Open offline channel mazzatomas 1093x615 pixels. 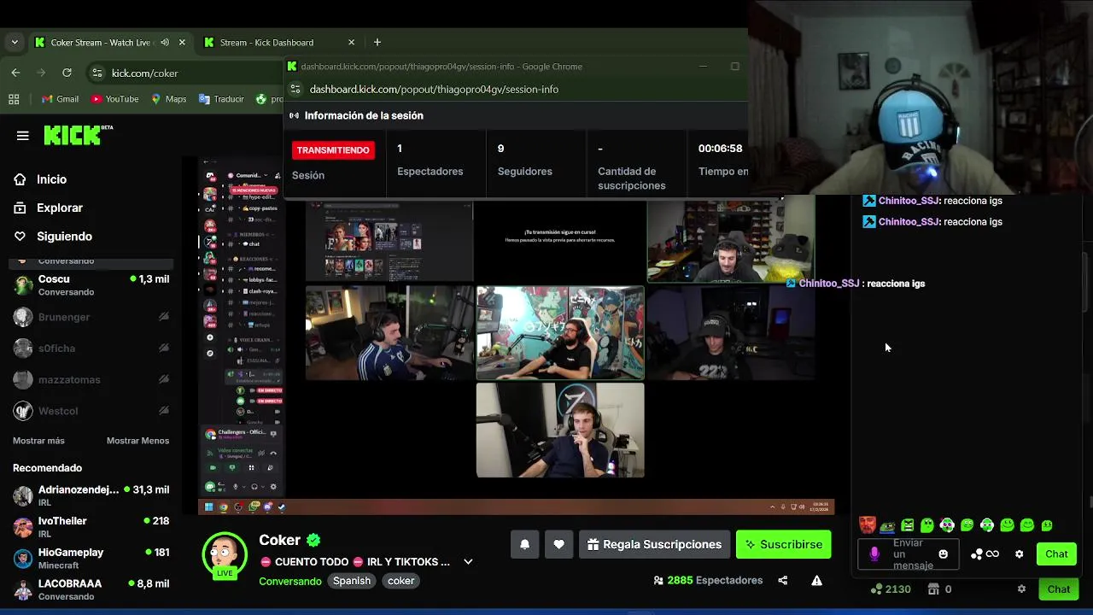click(x=91, y=379)
